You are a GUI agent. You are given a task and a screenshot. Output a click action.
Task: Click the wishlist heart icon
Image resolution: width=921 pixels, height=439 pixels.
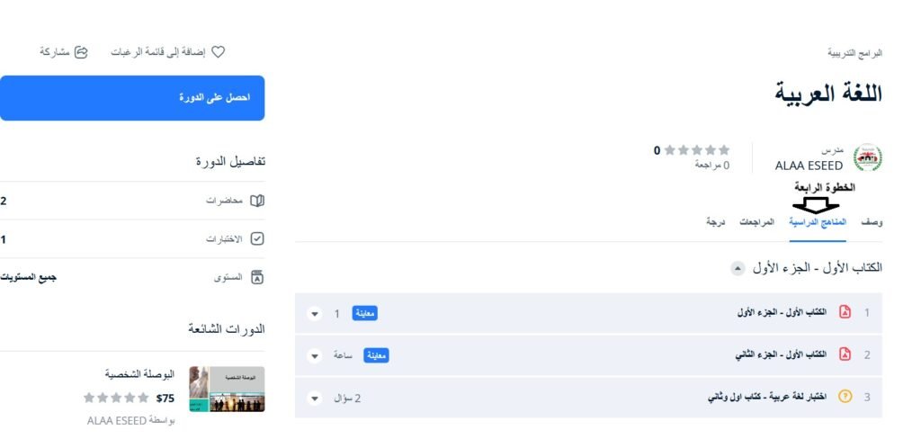pos(217,52)
